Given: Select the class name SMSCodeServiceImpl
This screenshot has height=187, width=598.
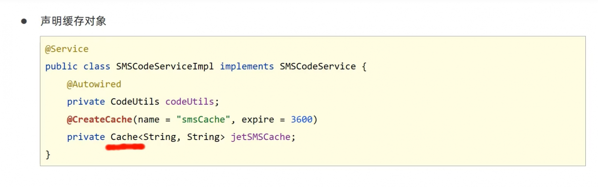Looking at the screenshot, I should click(x=165, y=67).
